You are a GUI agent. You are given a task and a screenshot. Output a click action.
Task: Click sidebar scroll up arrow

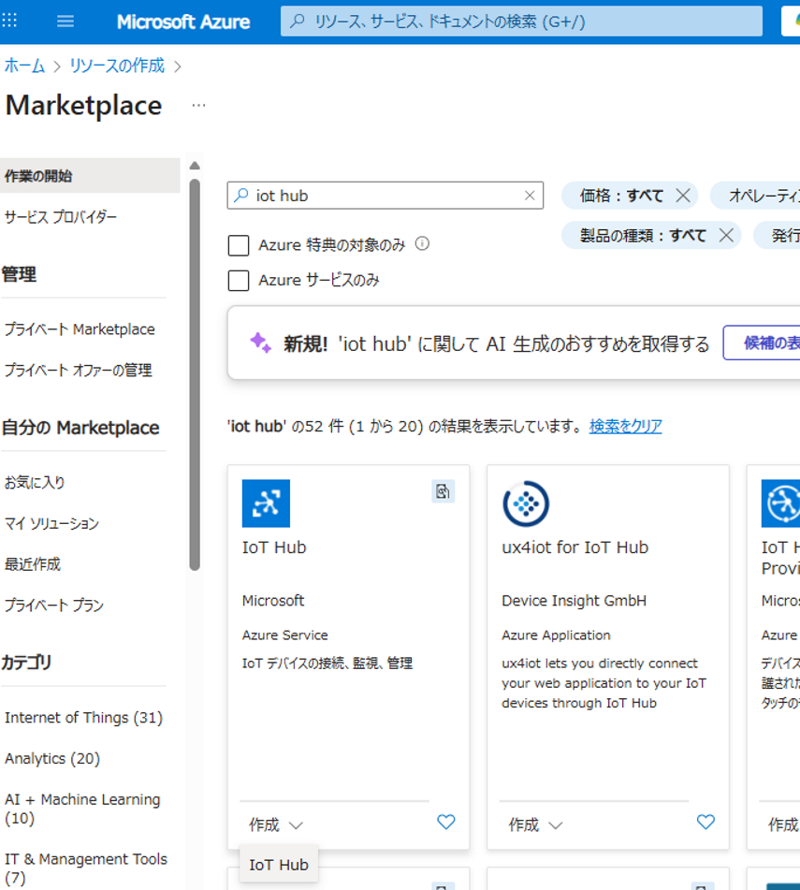pos(195,165)
